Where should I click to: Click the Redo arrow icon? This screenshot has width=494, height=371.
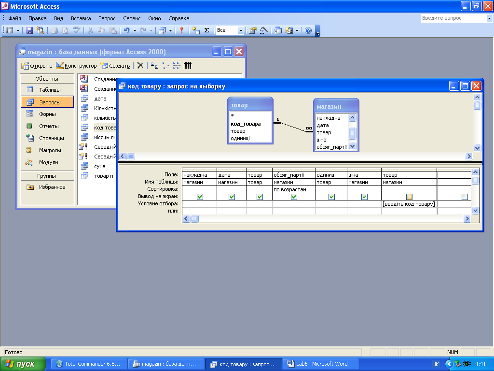143,30
